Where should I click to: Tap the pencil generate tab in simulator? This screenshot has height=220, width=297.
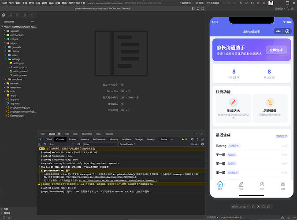tap(241, 185)
